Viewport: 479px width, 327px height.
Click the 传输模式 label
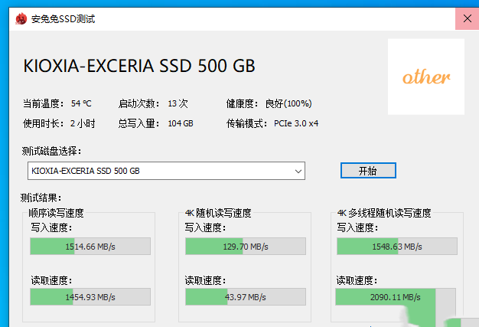[247, 123]
